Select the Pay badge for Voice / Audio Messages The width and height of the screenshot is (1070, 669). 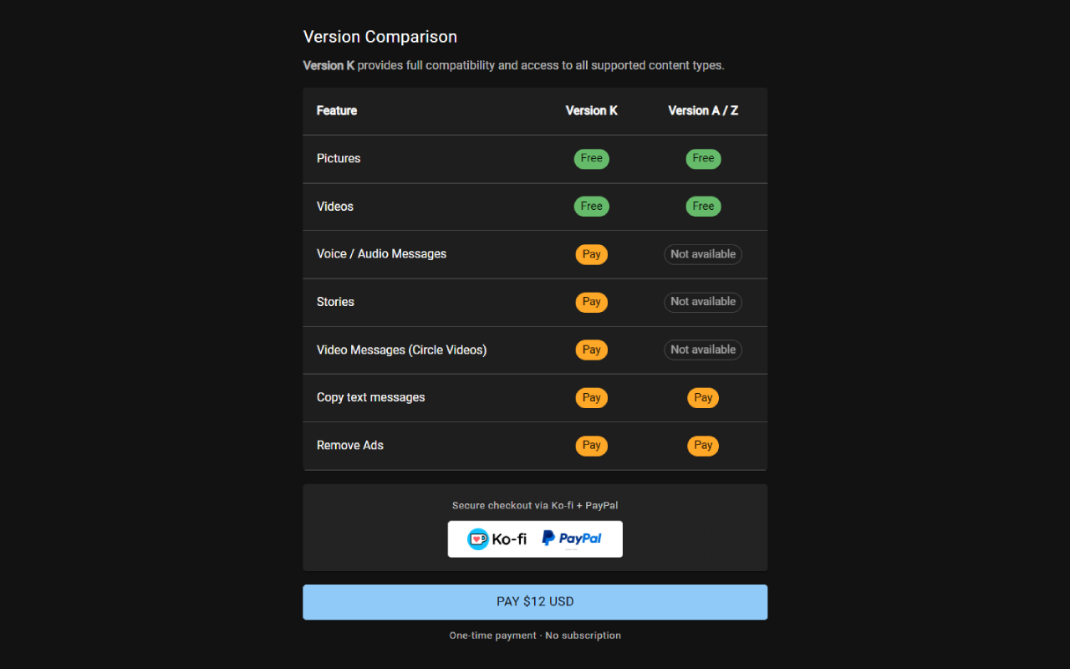click(591, 253)
